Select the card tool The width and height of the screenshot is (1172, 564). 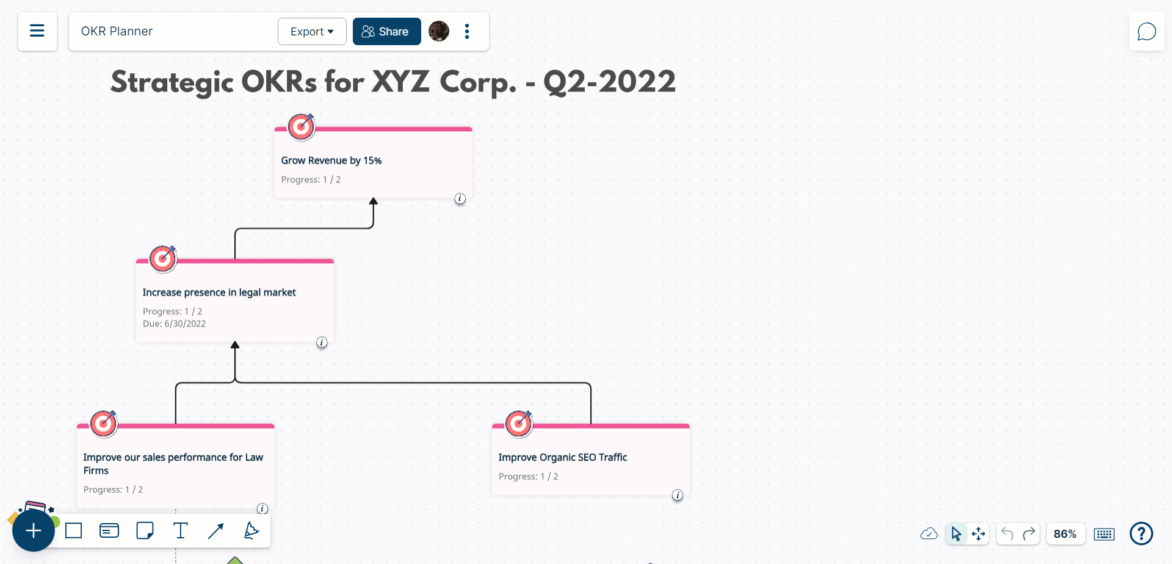[109, 531]
